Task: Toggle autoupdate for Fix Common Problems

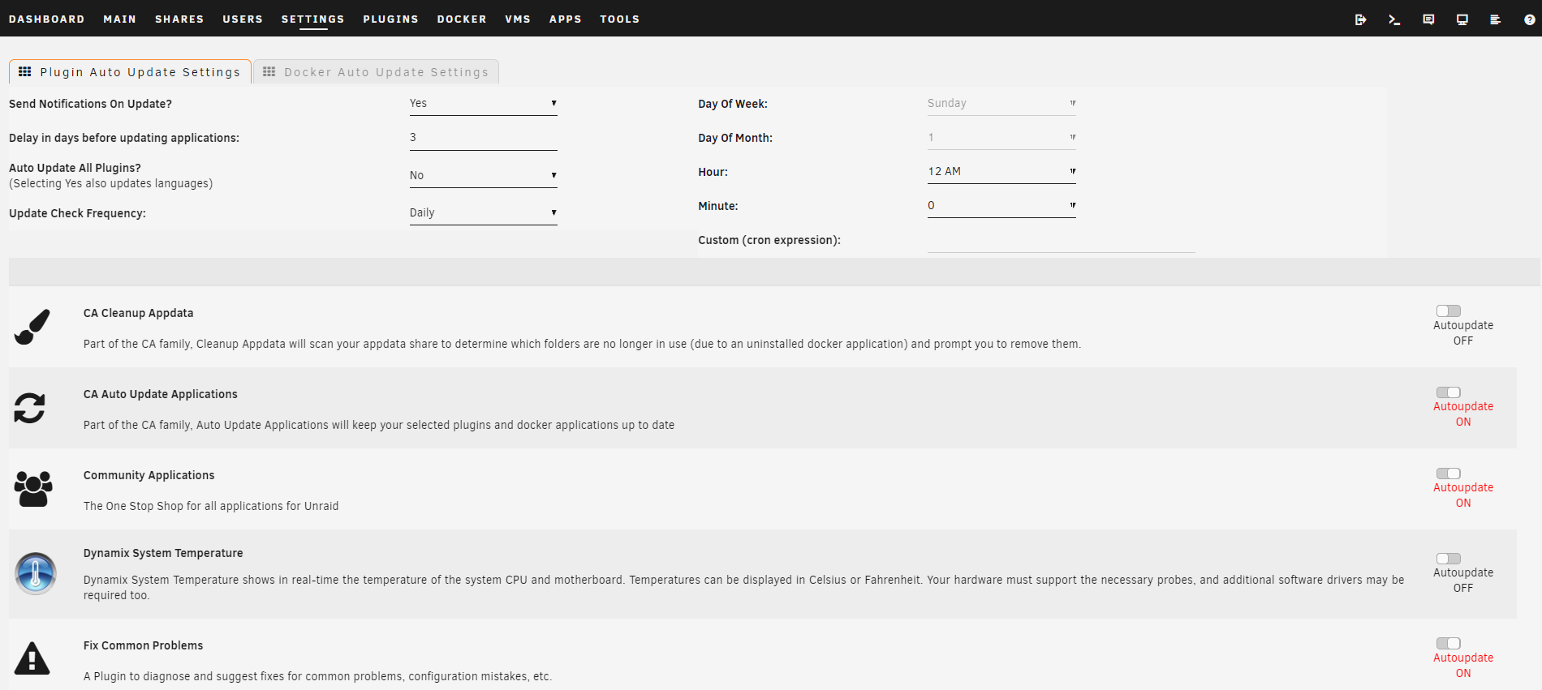Action: (x=1449, y=644)
